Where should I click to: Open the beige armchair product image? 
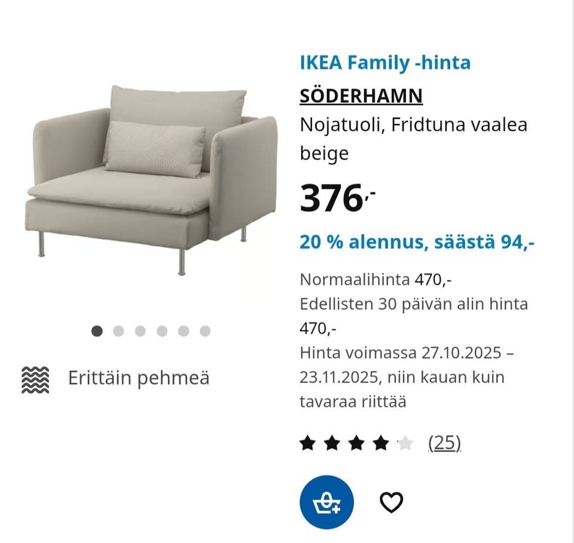152,179
